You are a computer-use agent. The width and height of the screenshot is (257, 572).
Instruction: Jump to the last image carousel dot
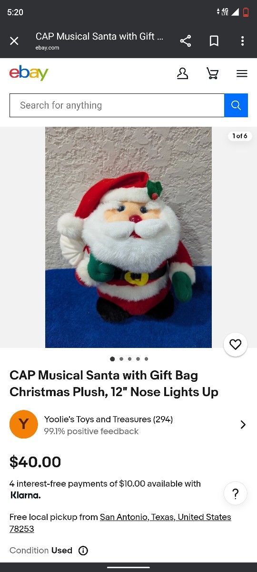tap(146, 359)
